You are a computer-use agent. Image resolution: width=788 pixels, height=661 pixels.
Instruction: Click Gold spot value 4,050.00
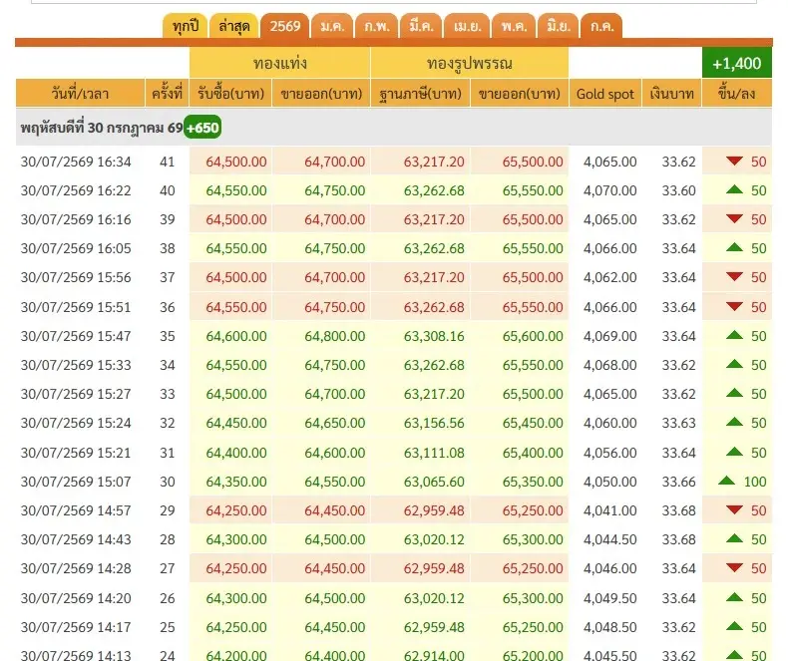tap(610, 482)
